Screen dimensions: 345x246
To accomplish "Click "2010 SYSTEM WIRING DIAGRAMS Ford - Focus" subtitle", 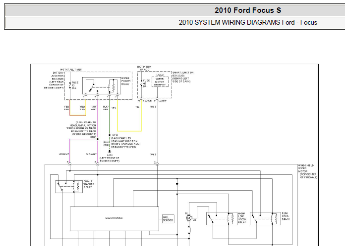I will coord(248,22).
